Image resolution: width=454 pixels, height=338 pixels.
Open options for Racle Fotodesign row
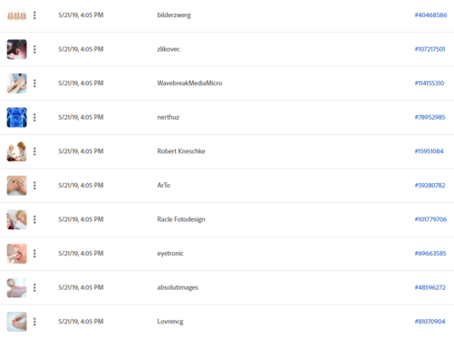tap(34, 219)
